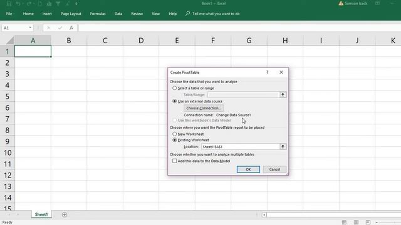
Task: Click the Undo arrow icon
Action: click(x=18, y=4)
